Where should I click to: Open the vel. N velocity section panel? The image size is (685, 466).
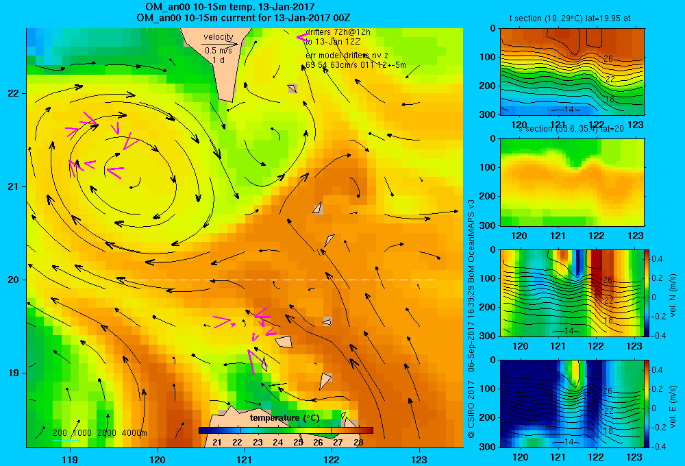[572, 293]
